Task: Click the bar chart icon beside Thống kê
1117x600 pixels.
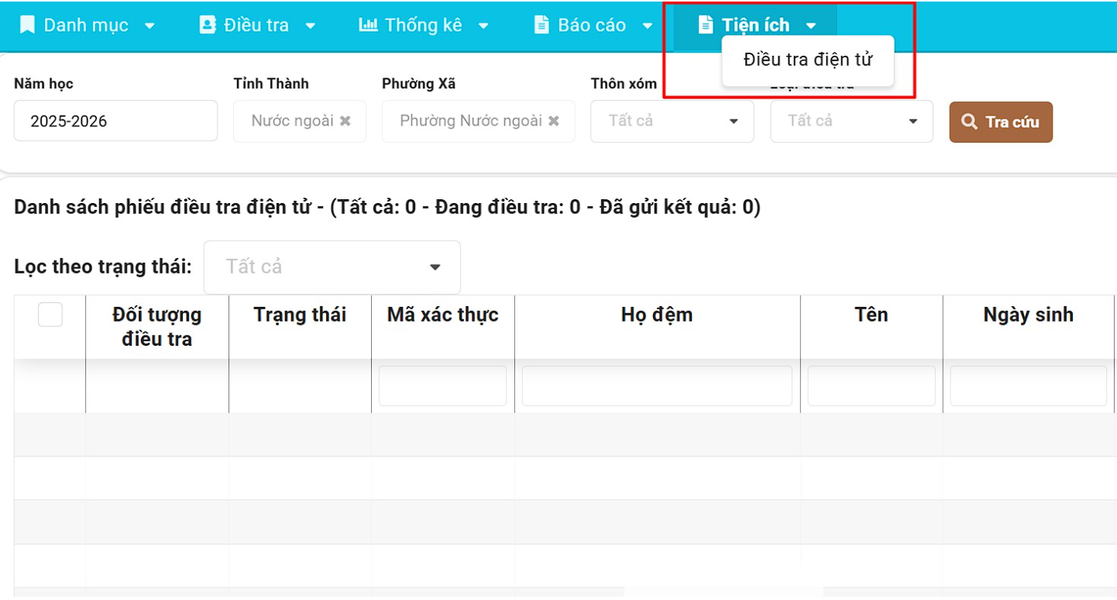Action: click(368, 25)
